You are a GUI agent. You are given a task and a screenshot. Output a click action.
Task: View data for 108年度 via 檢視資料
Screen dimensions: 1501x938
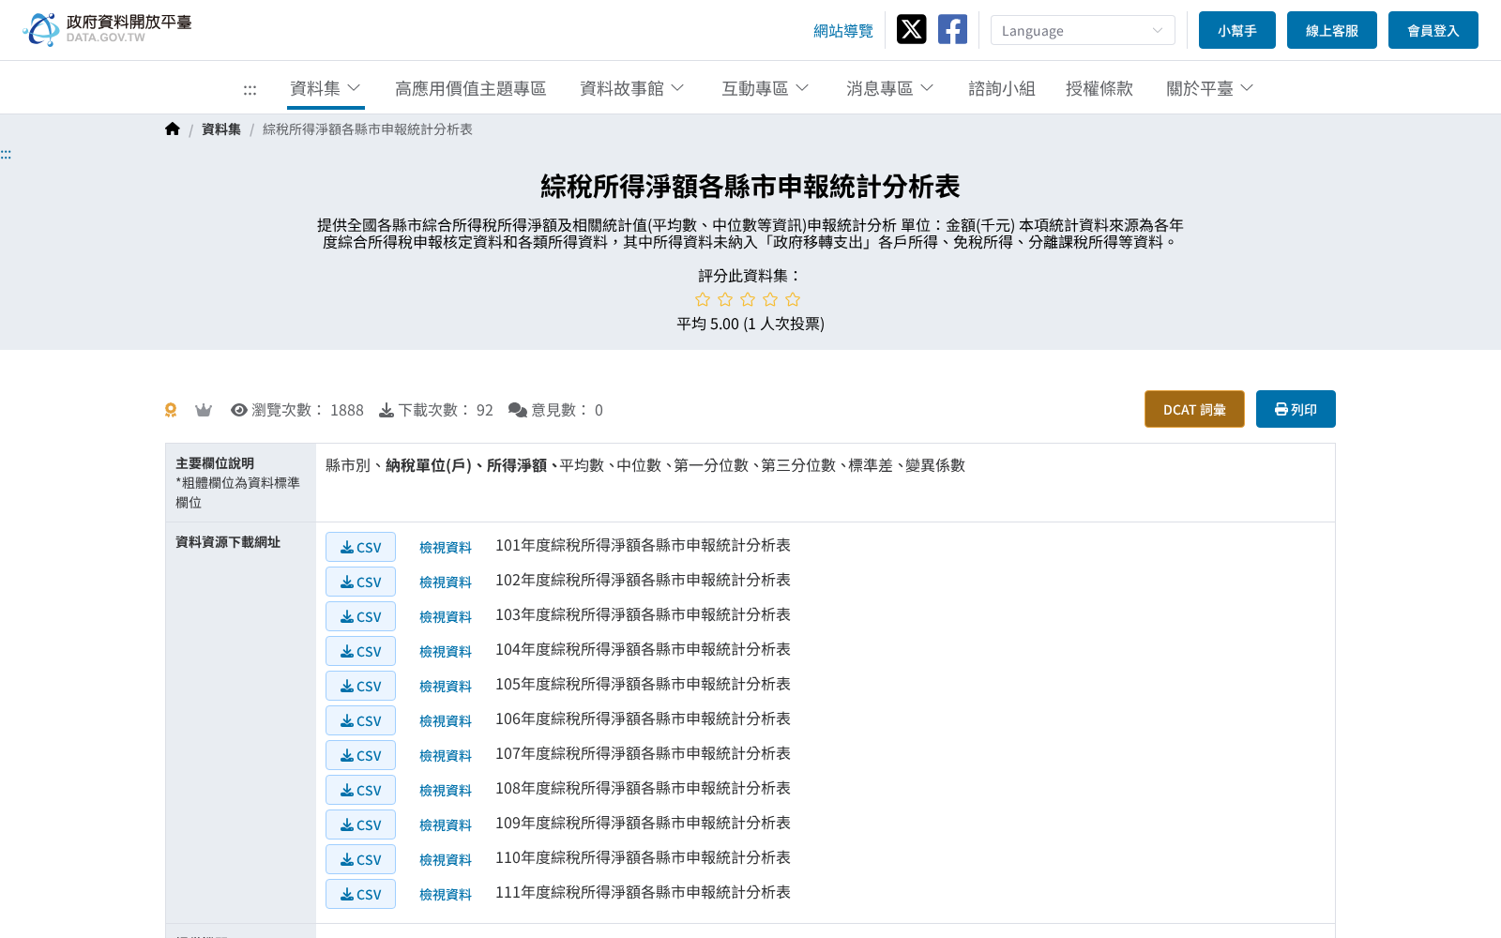pos(446,791)
